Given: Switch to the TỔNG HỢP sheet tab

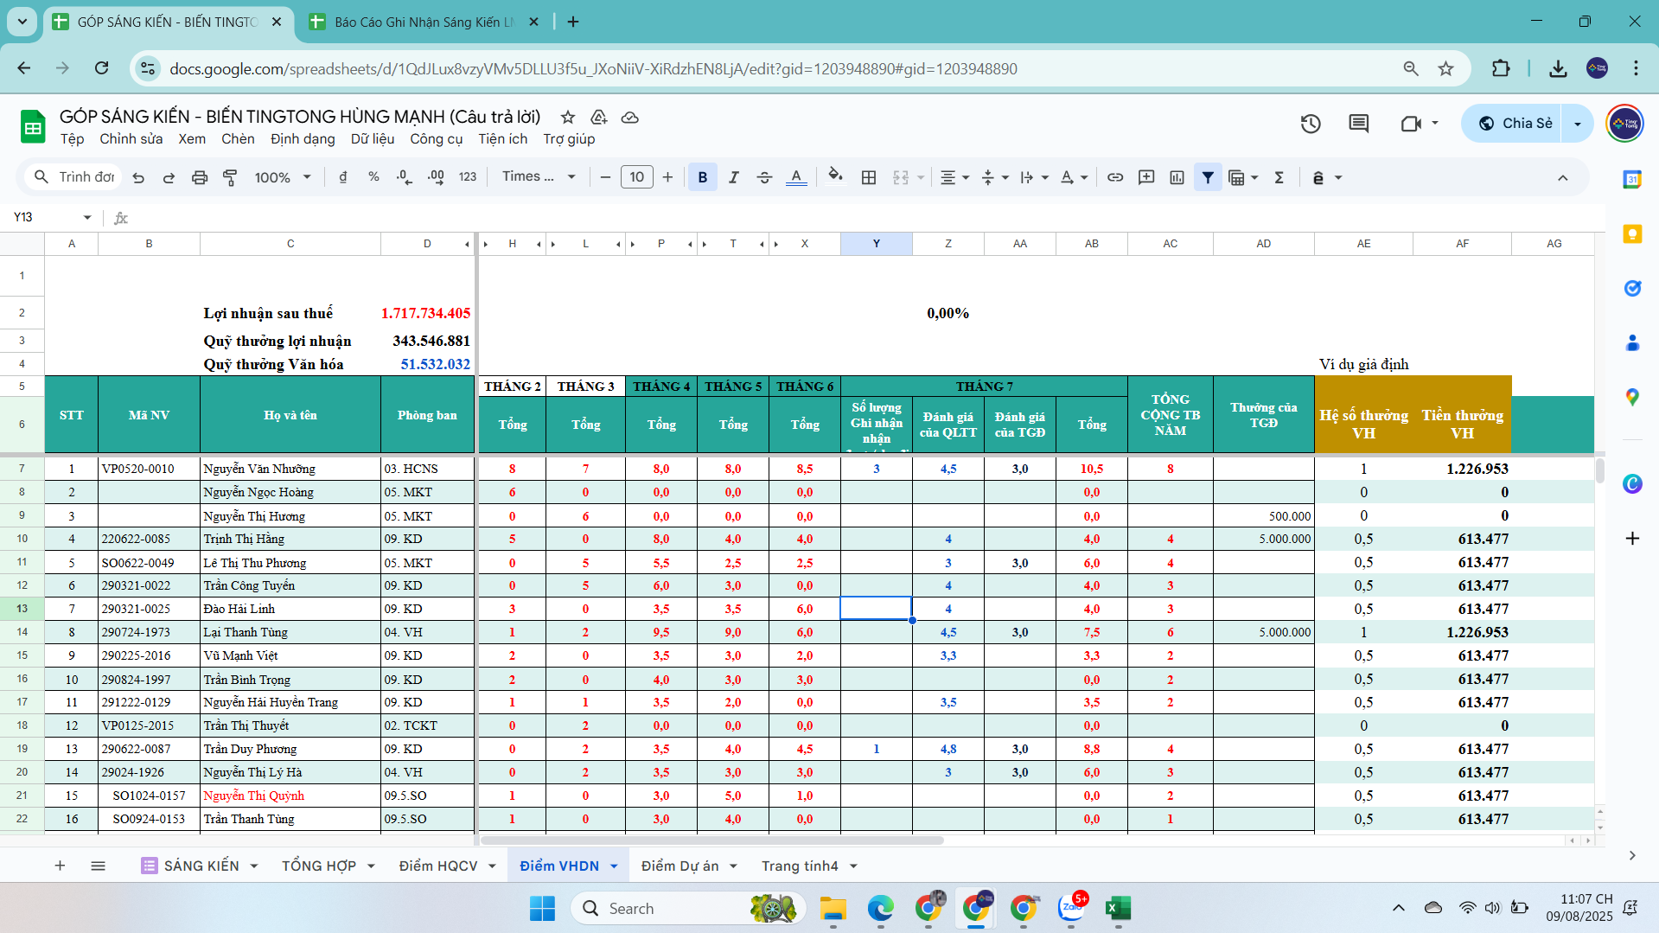Looking at the screenshot, I should tap(318, 866).
